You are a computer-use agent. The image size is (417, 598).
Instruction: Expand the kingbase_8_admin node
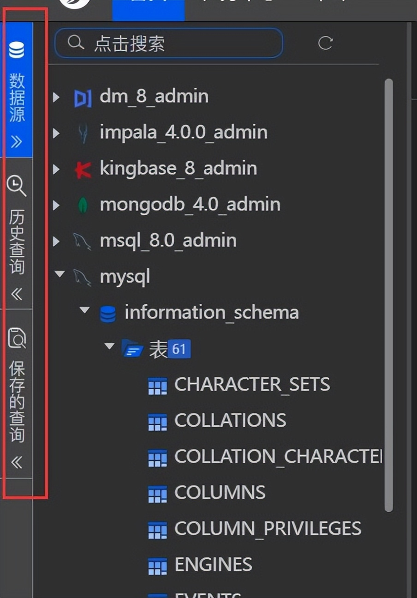tap(56, 169)
